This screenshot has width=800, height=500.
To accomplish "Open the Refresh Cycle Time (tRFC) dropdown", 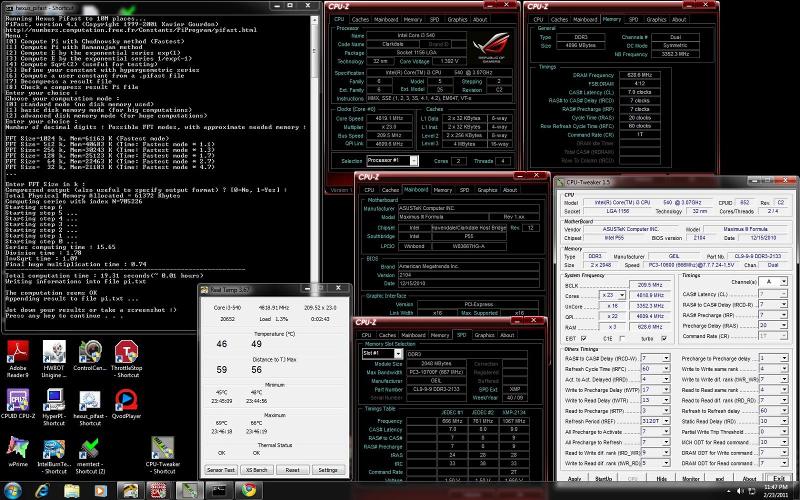I will pyautogui.click(x=666, y=368).
